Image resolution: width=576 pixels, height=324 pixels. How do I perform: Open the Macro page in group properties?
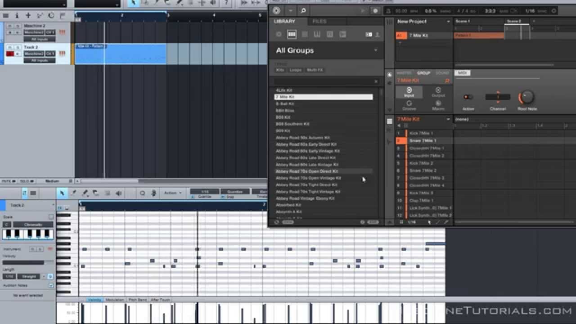click(x=438, y=105)
